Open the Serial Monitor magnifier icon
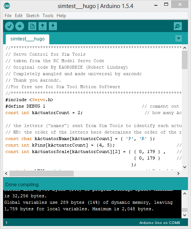Screen dimensions: 191x229 (178, 26)
